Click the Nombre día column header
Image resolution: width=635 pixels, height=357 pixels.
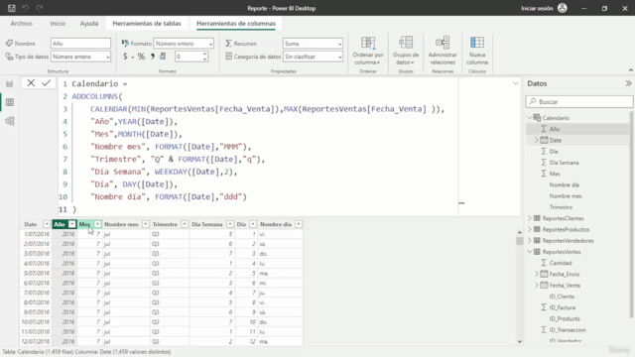tap(276, 224)
